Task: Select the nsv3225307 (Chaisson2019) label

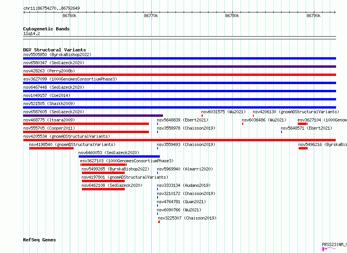Action: (187, 218)
